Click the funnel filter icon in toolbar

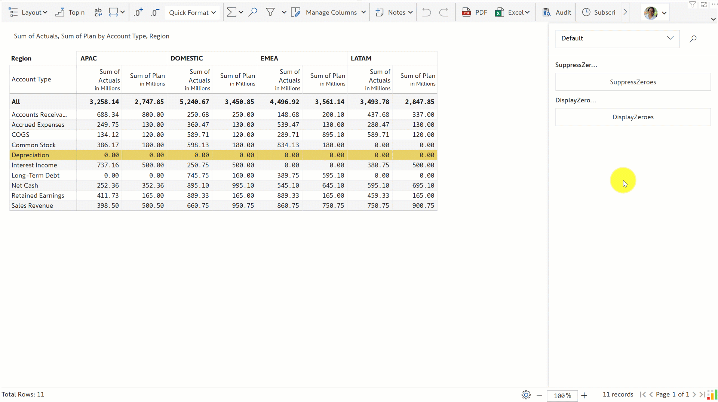coord(270,12)
